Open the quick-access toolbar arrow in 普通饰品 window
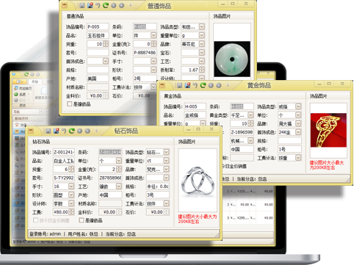The image size is (354, 265). pyautogui.click(x=131, y=5)
